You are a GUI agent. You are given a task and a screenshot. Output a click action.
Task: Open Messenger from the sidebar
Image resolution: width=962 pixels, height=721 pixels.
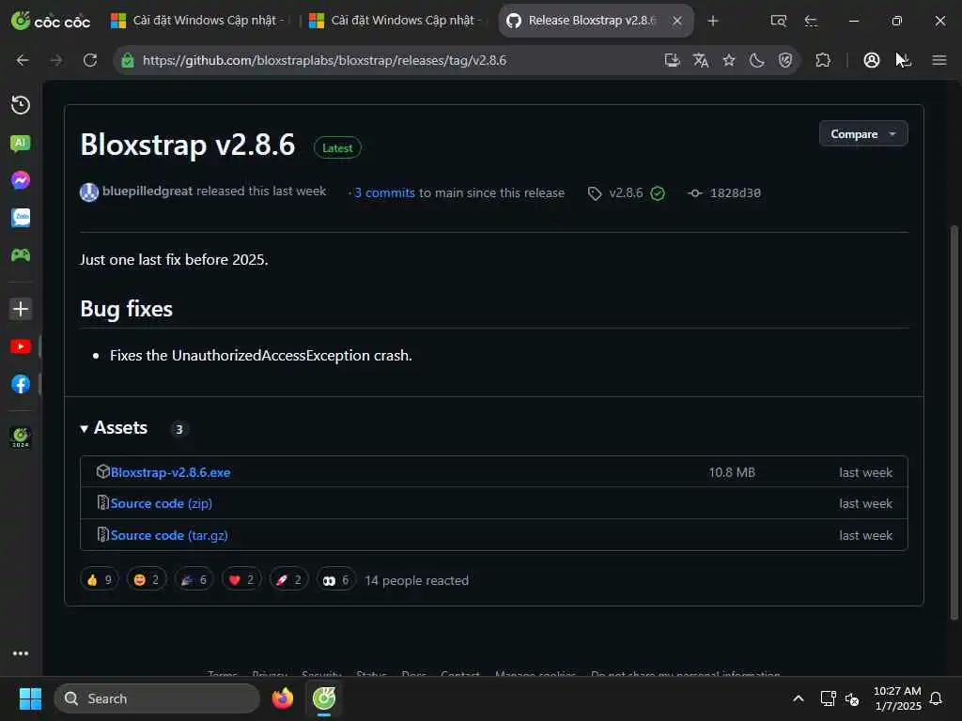coord(21,180)
